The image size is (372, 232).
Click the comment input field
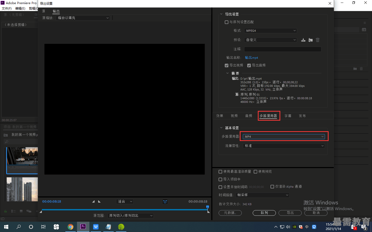pyautogui.click(x=283, y=49)
